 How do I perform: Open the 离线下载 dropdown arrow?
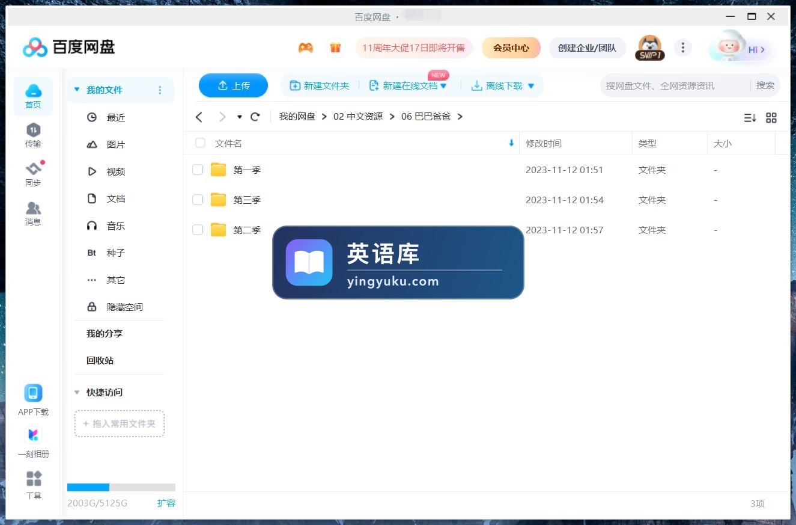(531, 86)
